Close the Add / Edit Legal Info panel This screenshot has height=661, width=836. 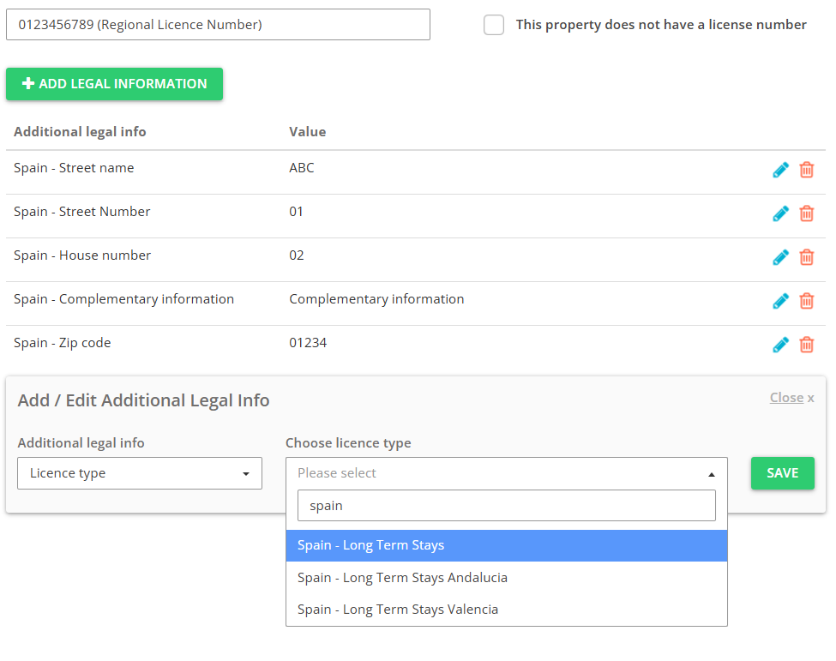[791, 398]
